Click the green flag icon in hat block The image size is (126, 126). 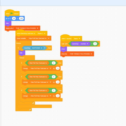12,13
